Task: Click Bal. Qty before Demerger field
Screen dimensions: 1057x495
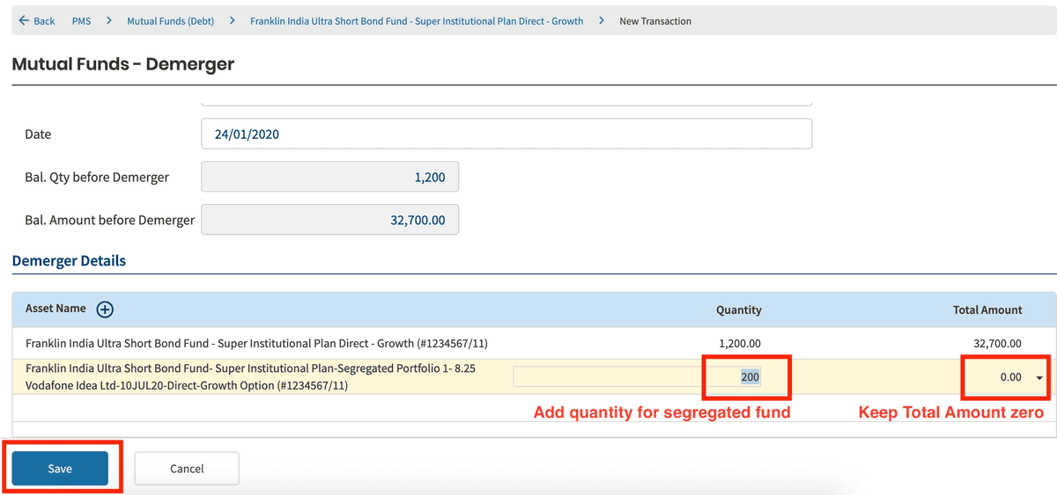Action: 330,177
